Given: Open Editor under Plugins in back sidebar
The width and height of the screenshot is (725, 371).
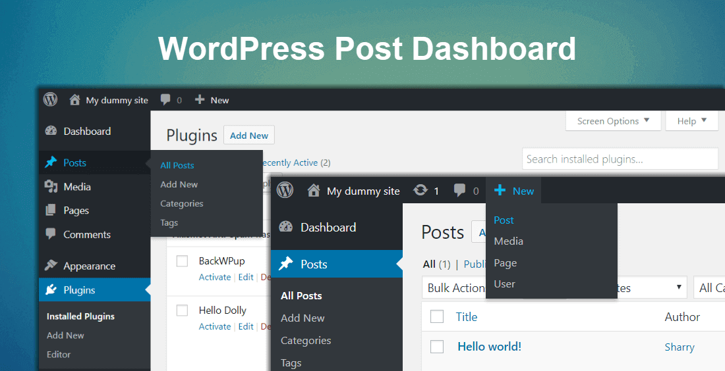Looking at the screenshot, I should point(59,355).
